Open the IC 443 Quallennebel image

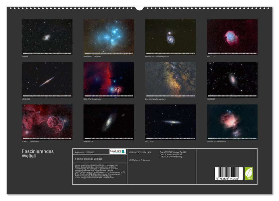click(x=47, y=122)
